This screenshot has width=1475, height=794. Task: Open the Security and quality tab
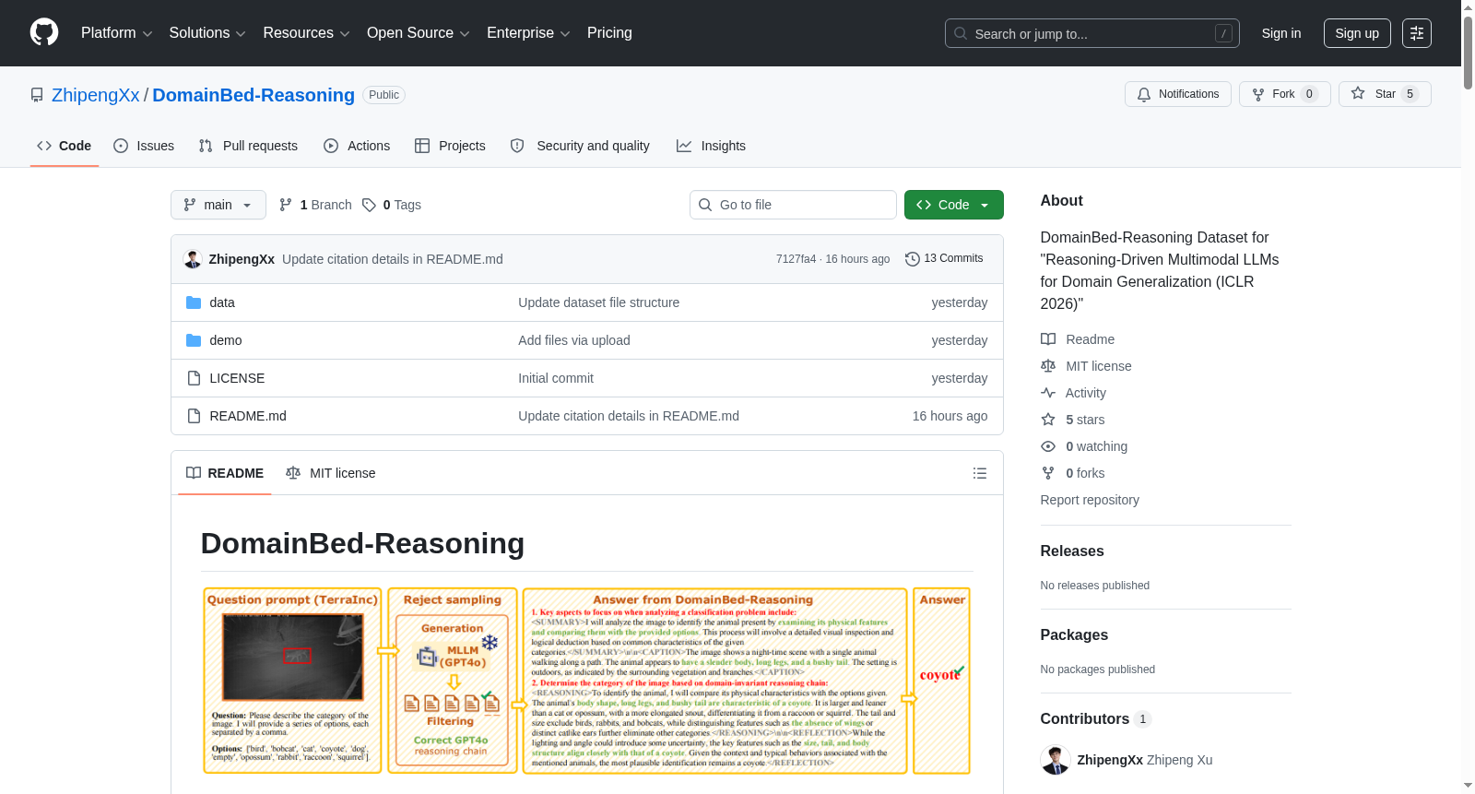(580, 146)
